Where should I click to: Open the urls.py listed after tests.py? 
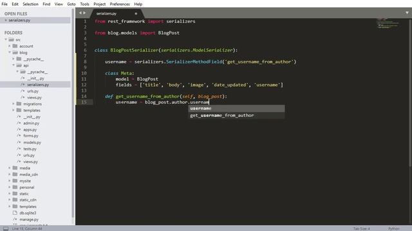29,155
